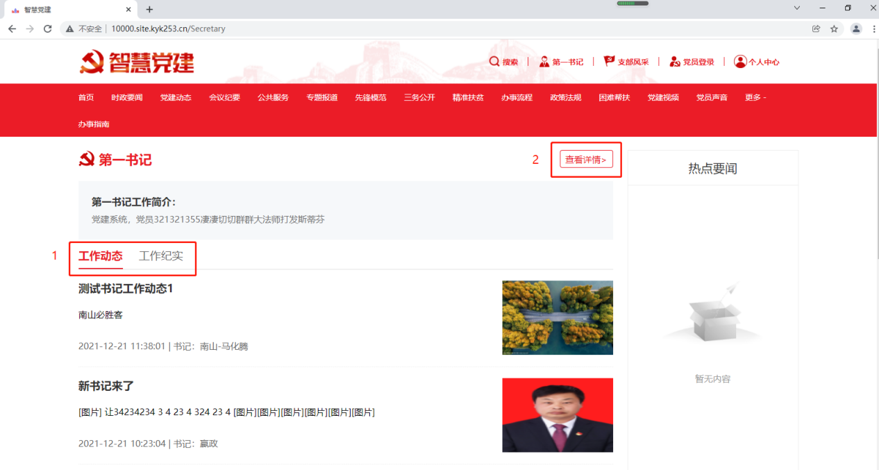Click the 支部风采 flag icon
879x470 pixels.
click(x=609, y=62)
